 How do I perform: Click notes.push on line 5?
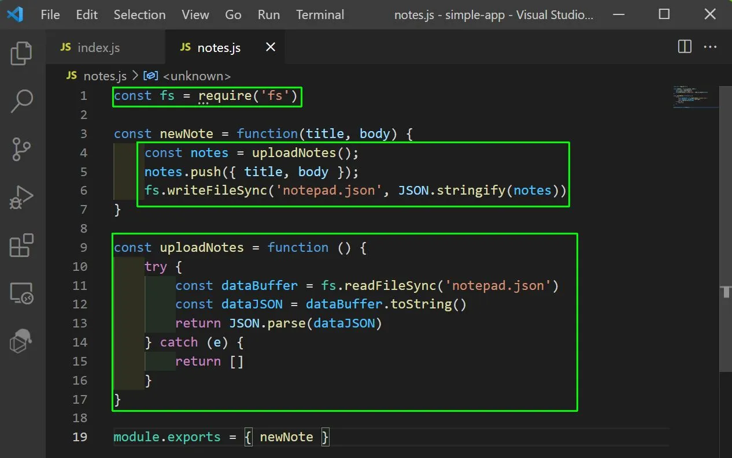tap(183, 172)
